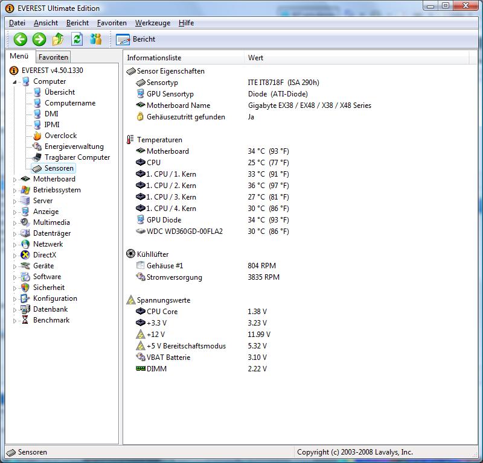Expand the Multimedia tree node
The height and width of the screenshot is (463, 483).
pyautogui.click(x=14, y=222)
